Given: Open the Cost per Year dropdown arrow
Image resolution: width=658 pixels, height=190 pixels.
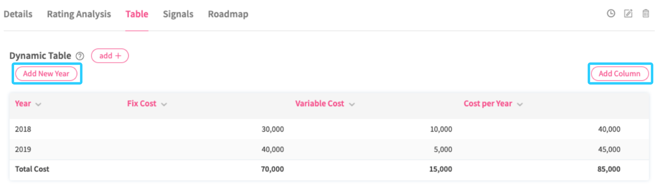Looking at the screenshot, I should point(520,105).
